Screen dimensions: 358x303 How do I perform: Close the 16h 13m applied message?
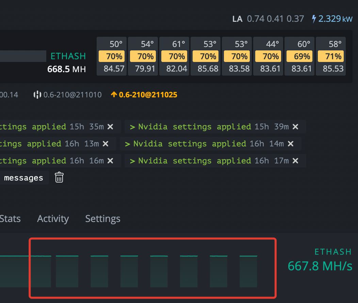(105, 144)
